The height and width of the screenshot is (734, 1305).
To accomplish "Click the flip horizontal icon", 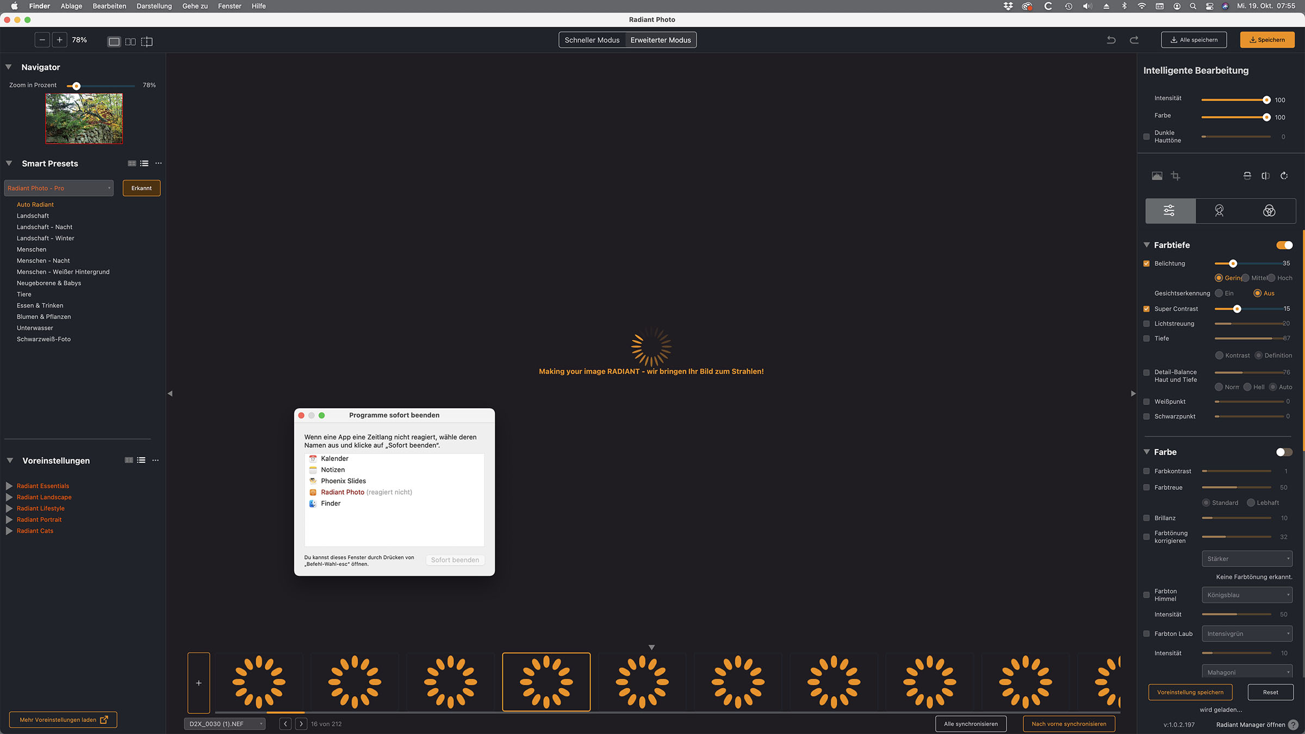I will (1266, 176).
